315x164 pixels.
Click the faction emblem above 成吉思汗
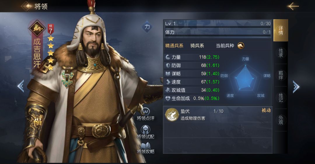pos(37,28)
